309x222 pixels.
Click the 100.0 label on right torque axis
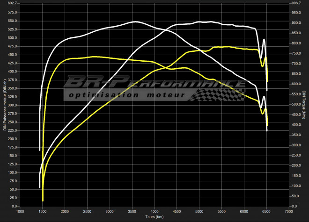[x=296, y=186]
